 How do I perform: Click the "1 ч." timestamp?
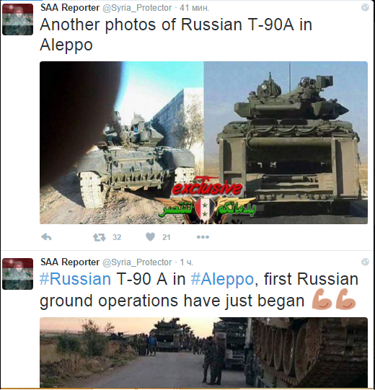(186, 262)
